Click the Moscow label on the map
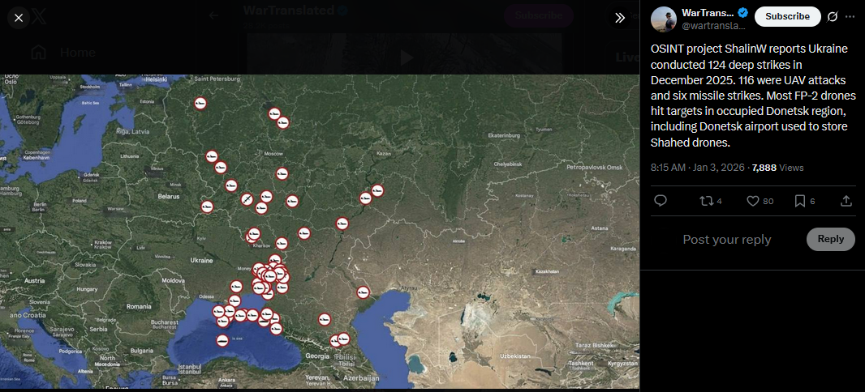865x392 pixels. click(273, 153)
